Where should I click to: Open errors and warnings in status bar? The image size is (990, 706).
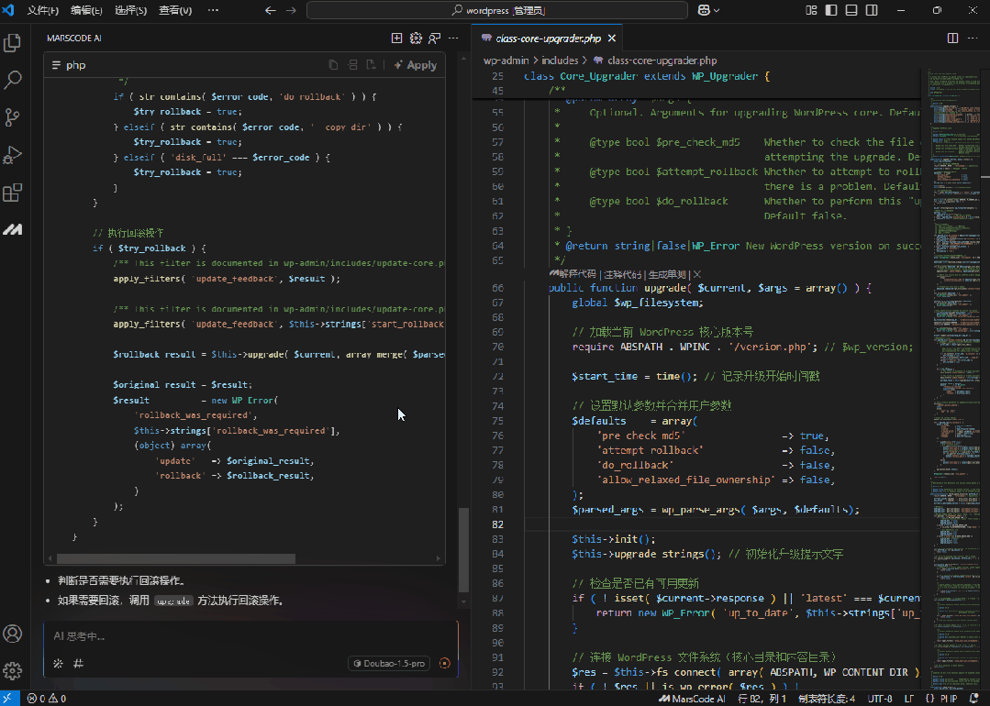click(47, 699)
